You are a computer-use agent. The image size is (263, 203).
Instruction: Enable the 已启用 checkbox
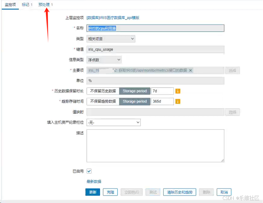(x=89, y=171)
